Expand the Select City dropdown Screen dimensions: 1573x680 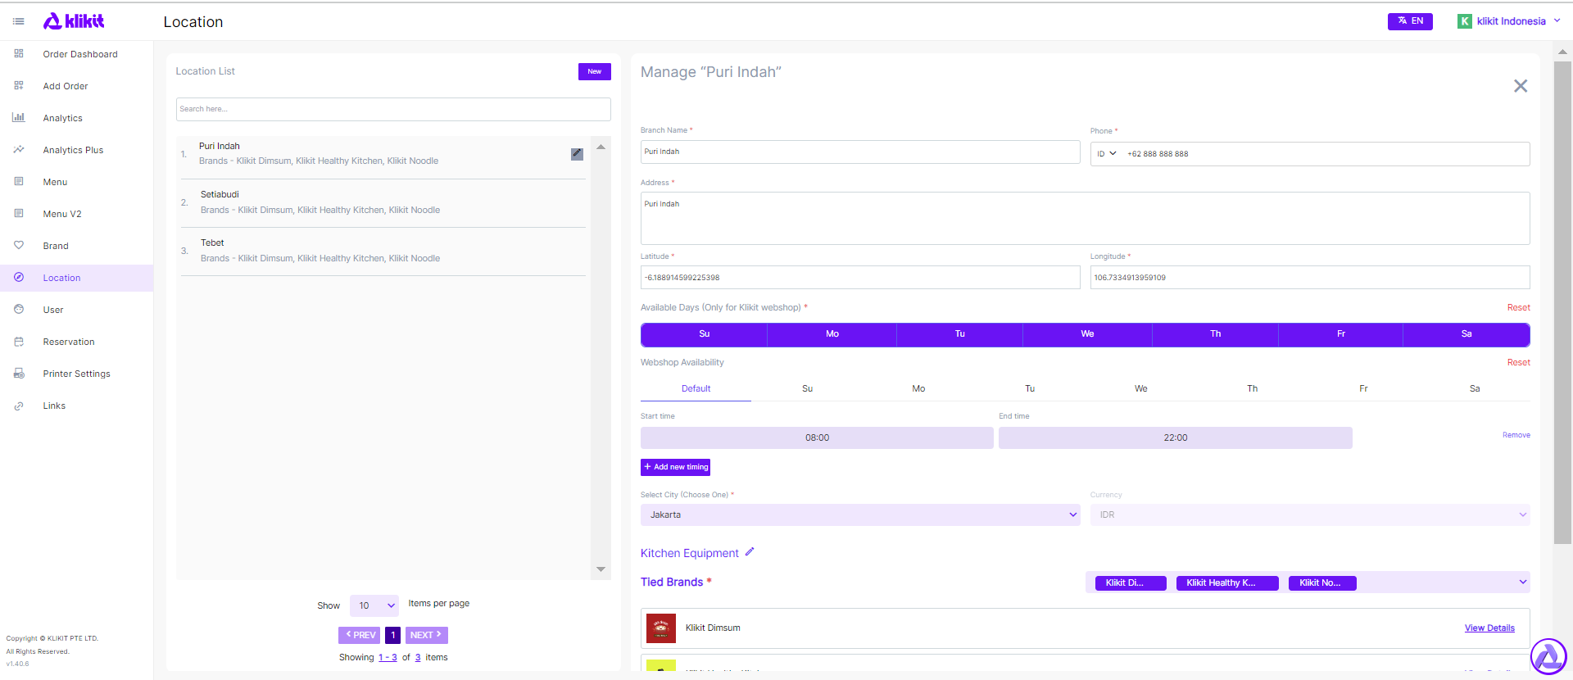[x=859, y=515]
